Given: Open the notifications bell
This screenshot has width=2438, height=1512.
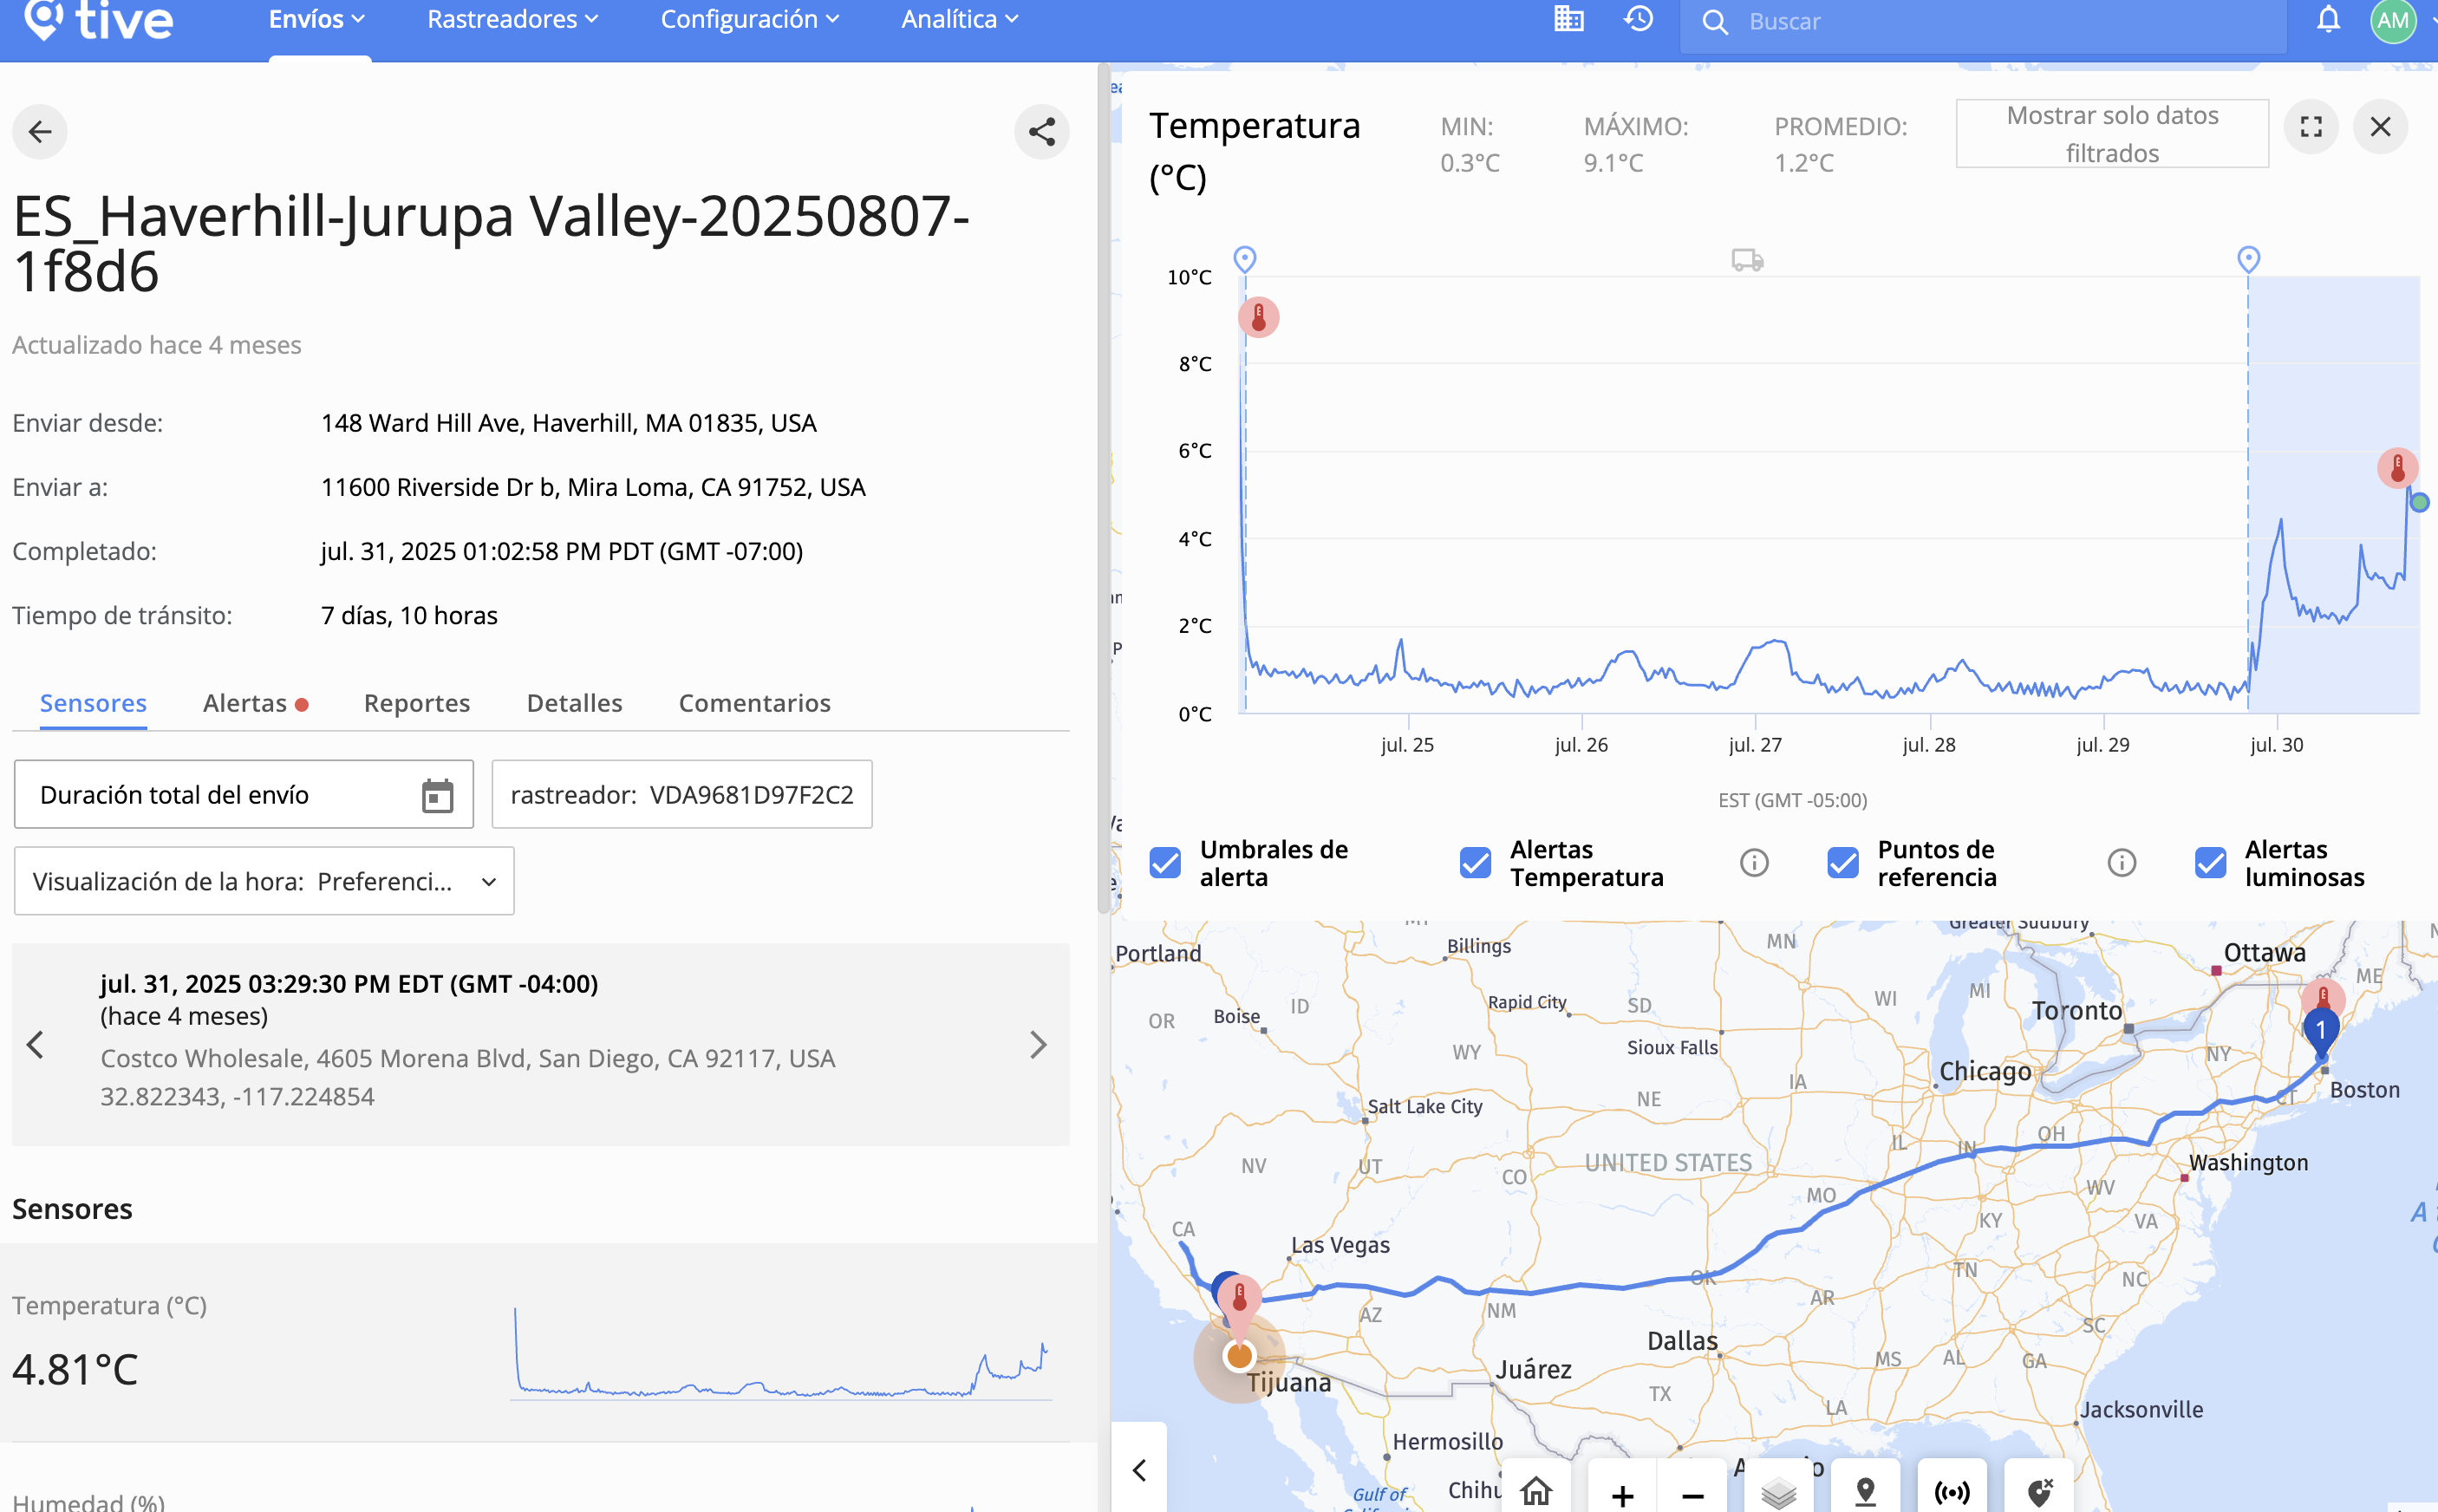Looking at the screenshot, I should (x=2328, y=20).
